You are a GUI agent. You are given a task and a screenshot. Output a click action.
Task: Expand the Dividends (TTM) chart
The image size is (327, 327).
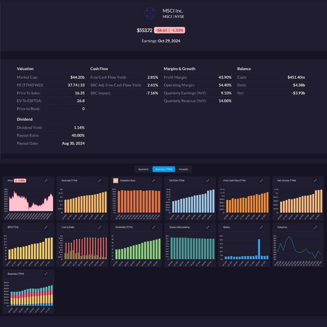coord(154,227)
